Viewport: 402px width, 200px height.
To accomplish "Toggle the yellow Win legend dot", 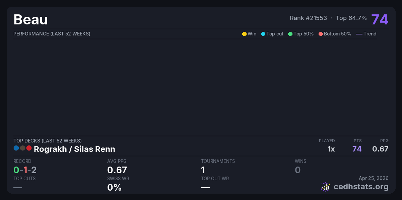I will pos(244,34).
